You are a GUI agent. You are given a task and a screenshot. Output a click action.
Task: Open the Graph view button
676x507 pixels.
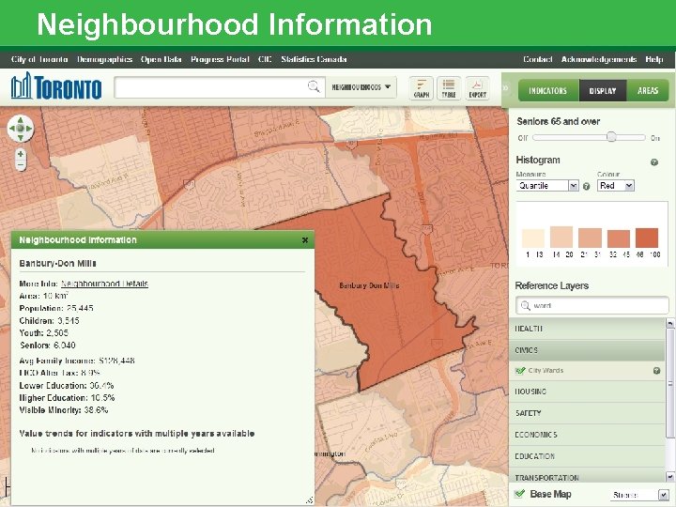pos(422,88)
